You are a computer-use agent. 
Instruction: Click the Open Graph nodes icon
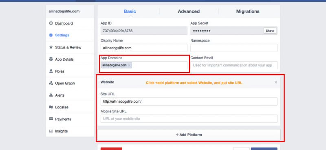pos(51,83)
